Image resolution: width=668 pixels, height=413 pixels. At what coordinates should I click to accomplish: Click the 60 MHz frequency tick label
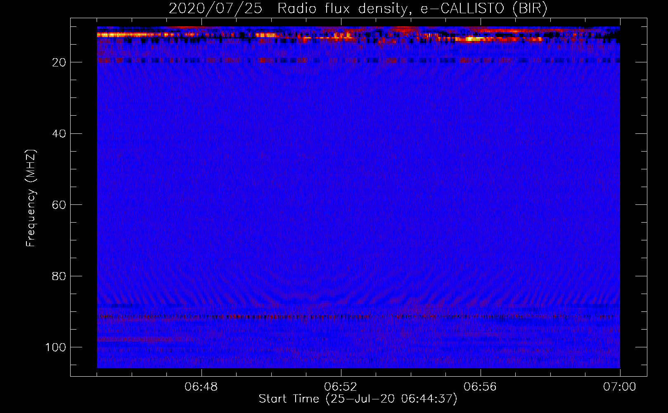(x=59, y=205)
